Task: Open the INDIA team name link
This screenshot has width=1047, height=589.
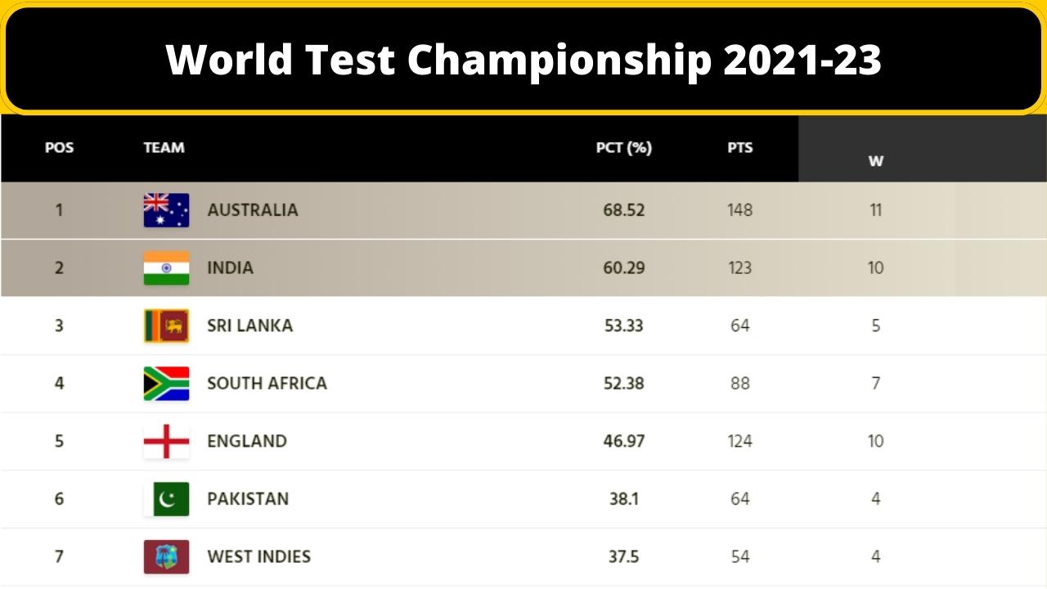Action: (x=230, y=268)
